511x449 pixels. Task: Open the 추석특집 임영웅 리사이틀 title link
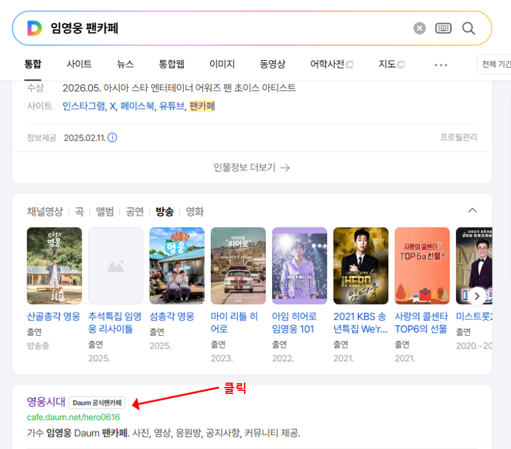pos(115,322)
